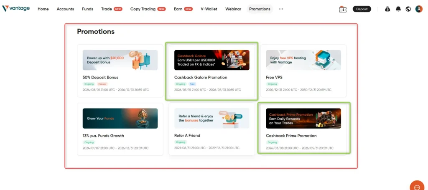Click the Free VPS title
This screenshot has height=190, width=428.
click(274, 77)
